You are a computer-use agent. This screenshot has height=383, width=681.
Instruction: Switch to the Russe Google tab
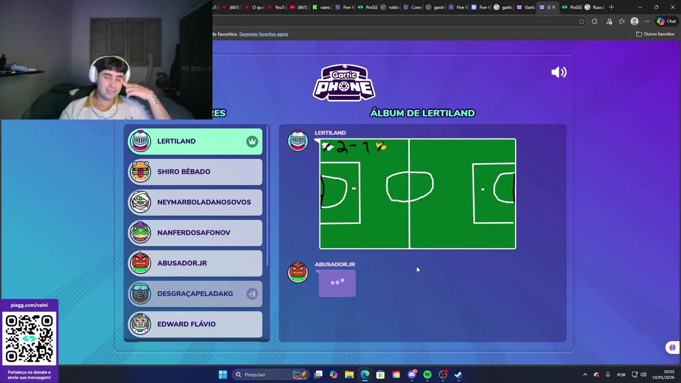pos(594,7)
